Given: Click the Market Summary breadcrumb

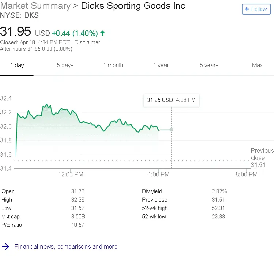Looking at the screenshot, I should [35, 6].
